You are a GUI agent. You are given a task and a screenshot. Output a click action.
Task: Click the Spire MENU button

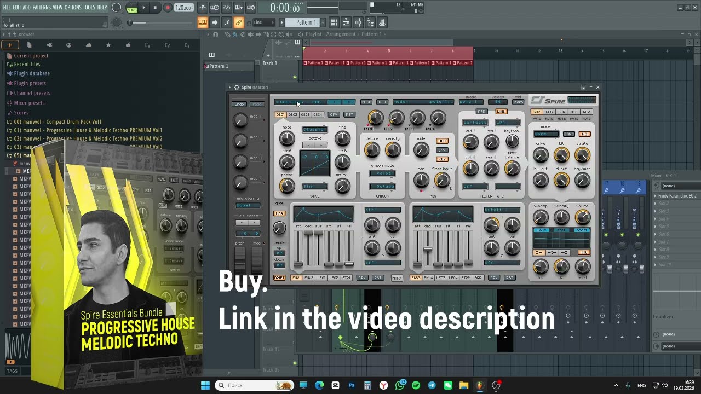(x=366, y=102)
